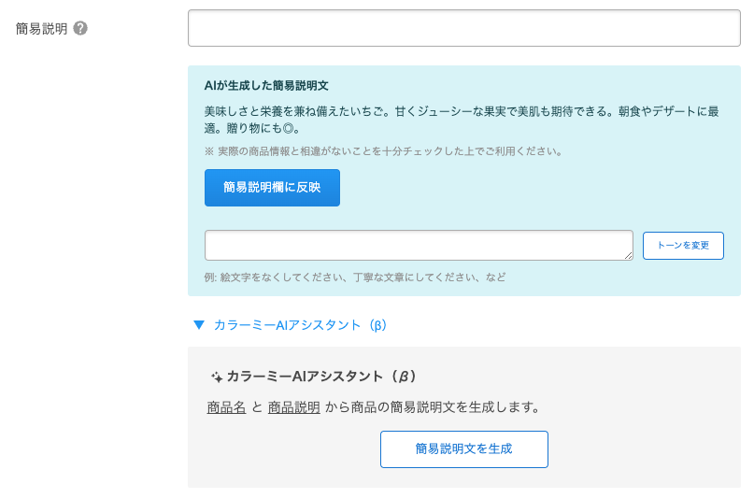Image resolution: width=754 pixels, height=498 pixels.
Task: Click the sparkle icon beside カラーミーAIアシスタント
Action: pyautogui.click(x=217, y=377)
